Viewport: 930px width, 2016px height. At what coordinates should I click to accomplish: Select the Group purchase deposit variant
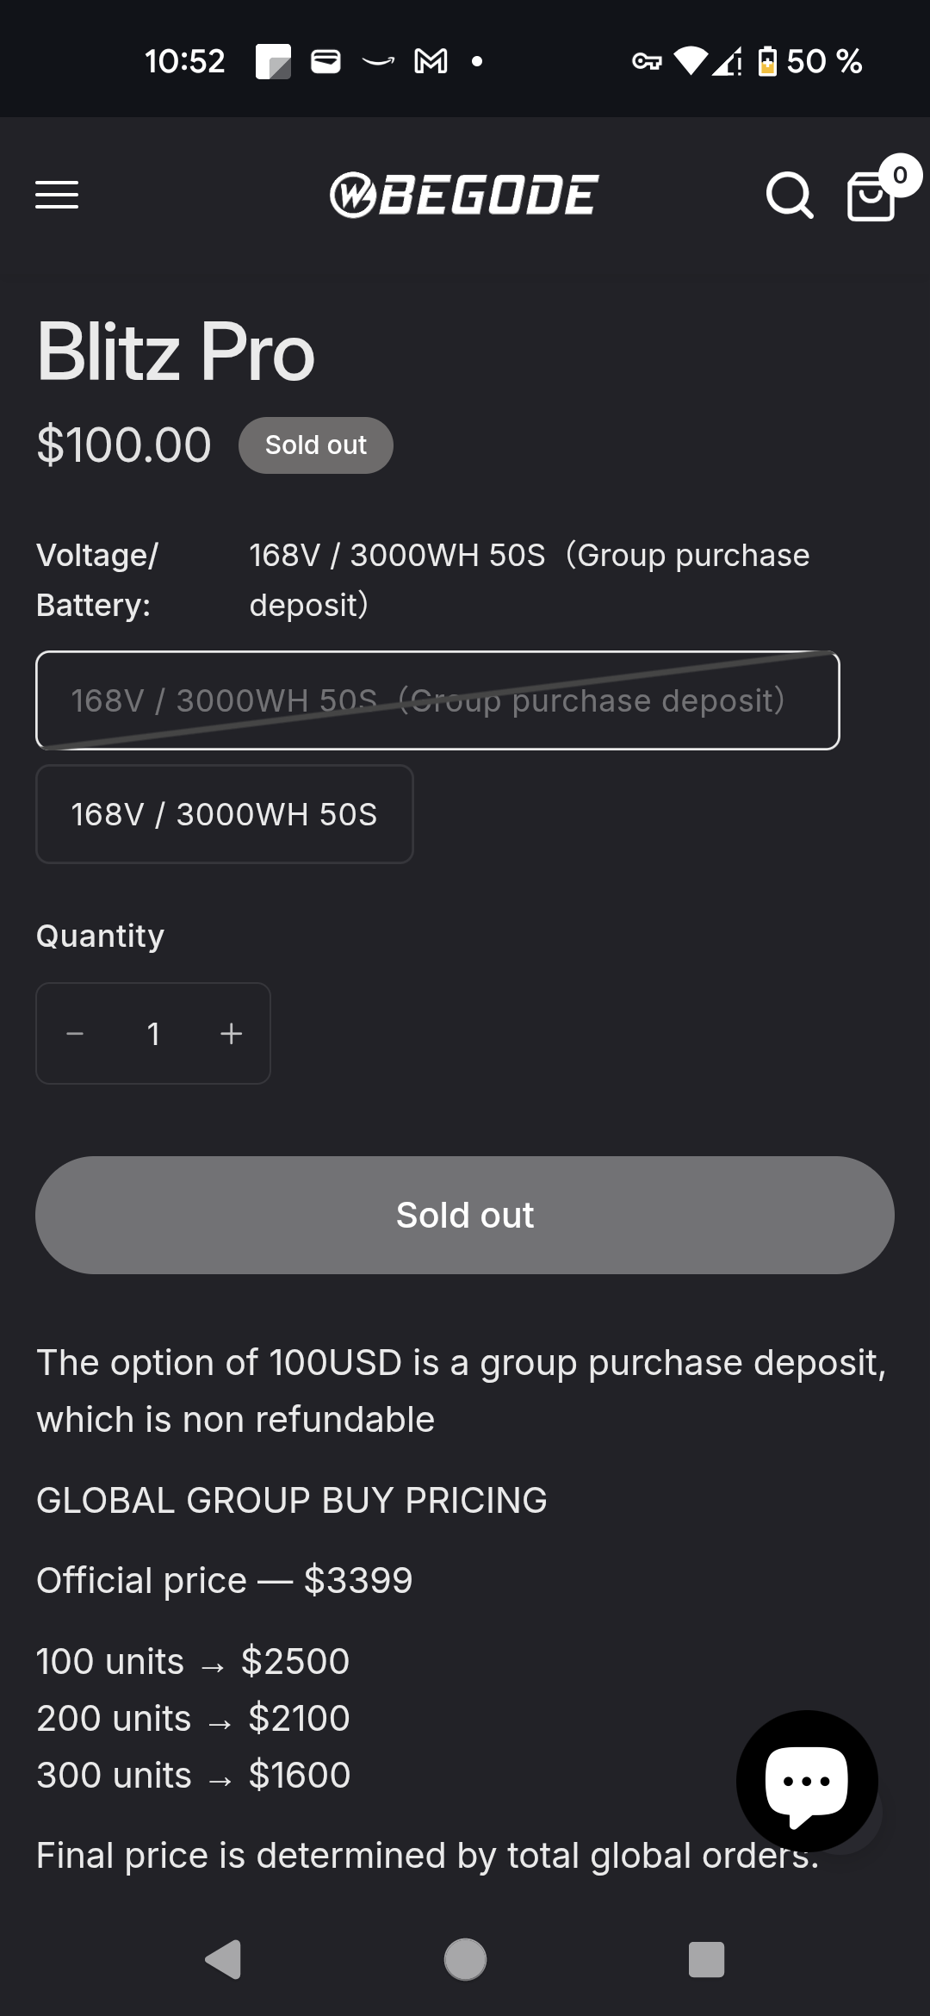tap(437, 700)
